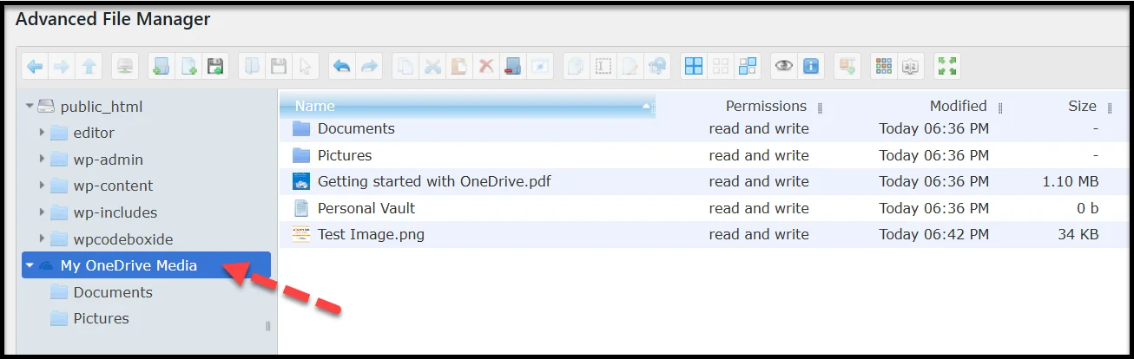Image resolution: width=1134 pixels, height=359 pixels.
Task: Click the Cut scissors icon
Action: pyautogui.click(x=432, y=66)
